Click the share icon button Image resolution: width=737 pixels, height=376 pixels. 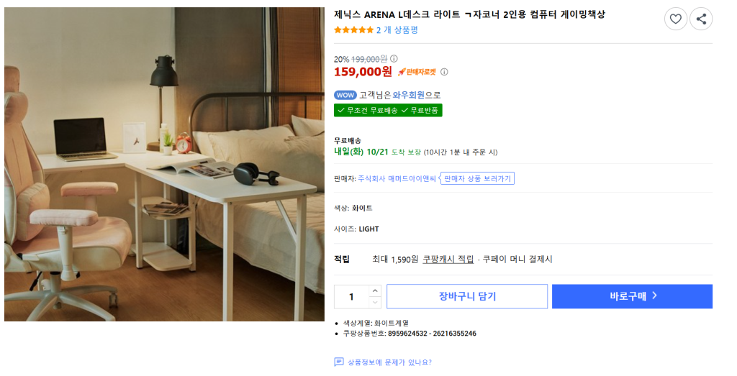click(x=701, y=19)
